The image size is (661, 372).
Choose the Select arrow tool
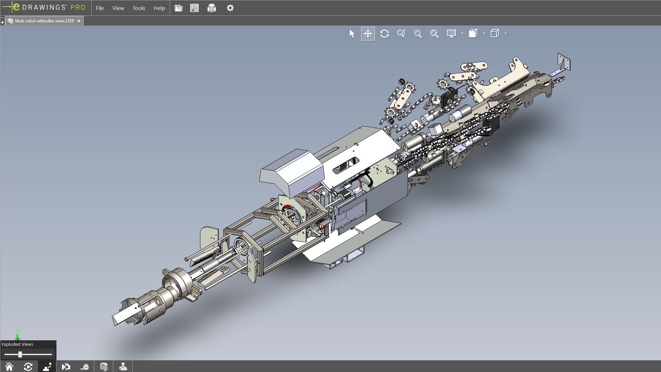tap(352, 34)
